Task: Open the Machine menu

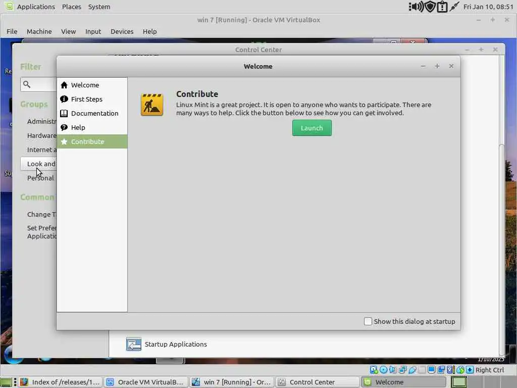Action: point(39,32)
